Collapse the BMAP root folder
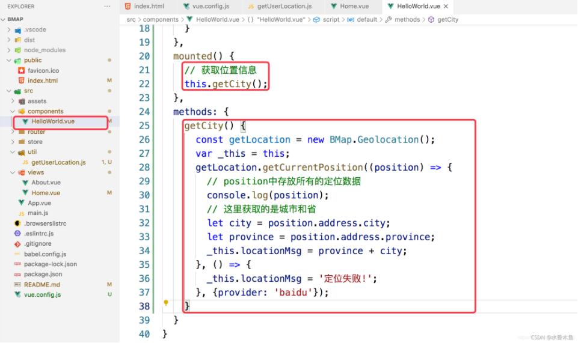Screen dimensions: 578x343 (4, 19)
